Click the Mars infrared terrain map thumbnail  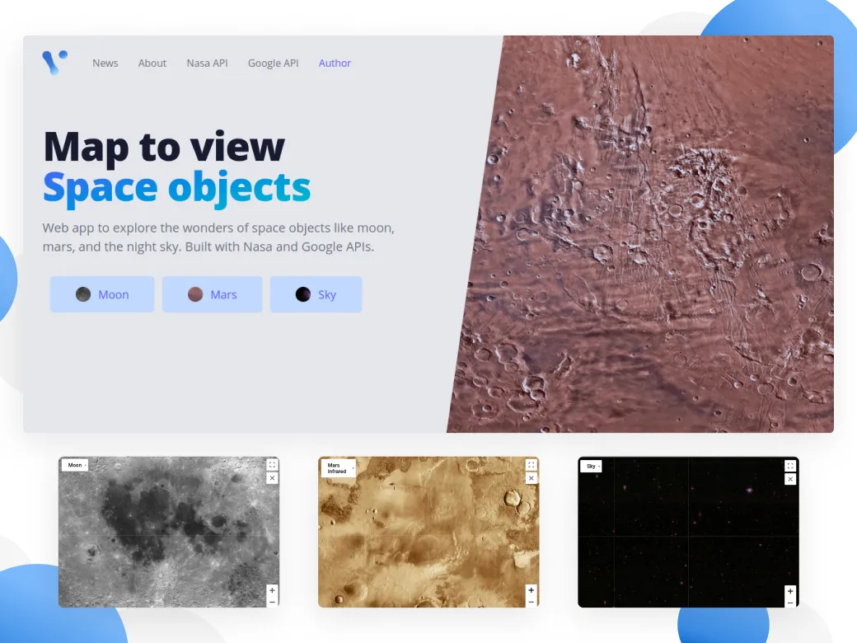(428, 532)
